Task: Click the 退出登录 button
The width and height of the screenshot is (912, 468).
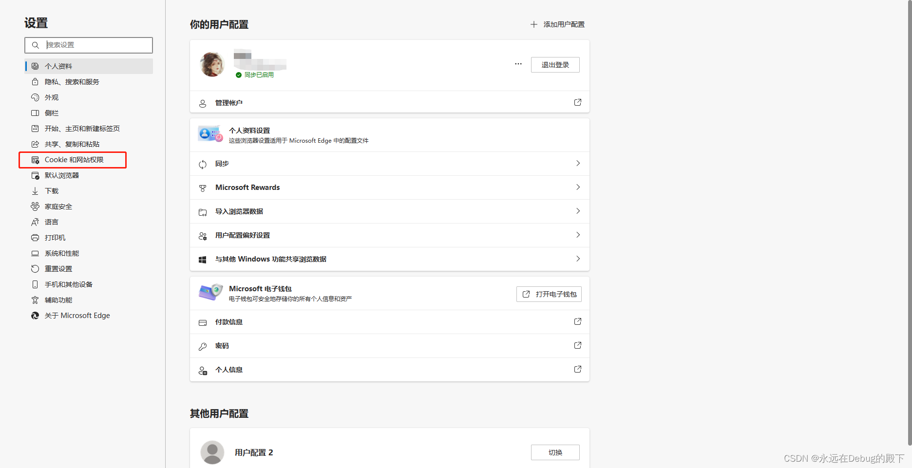Action: (x=555, y=64)
